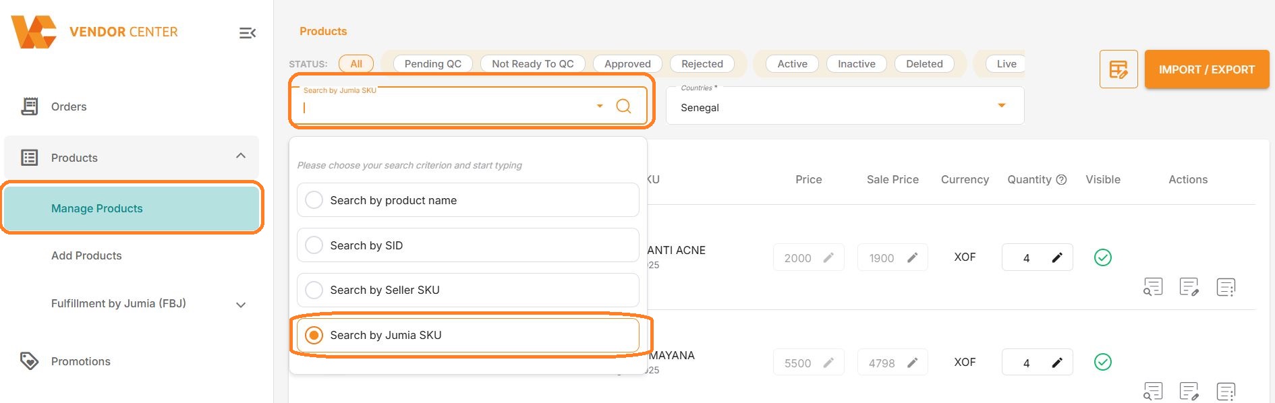Click the quantity field in ANTI ACNE row
This screenshot has height=403, width=1275.
tap(1038, 257)
